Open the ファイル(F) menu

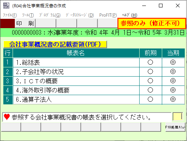pyautogui.click(x=10, y=15)
